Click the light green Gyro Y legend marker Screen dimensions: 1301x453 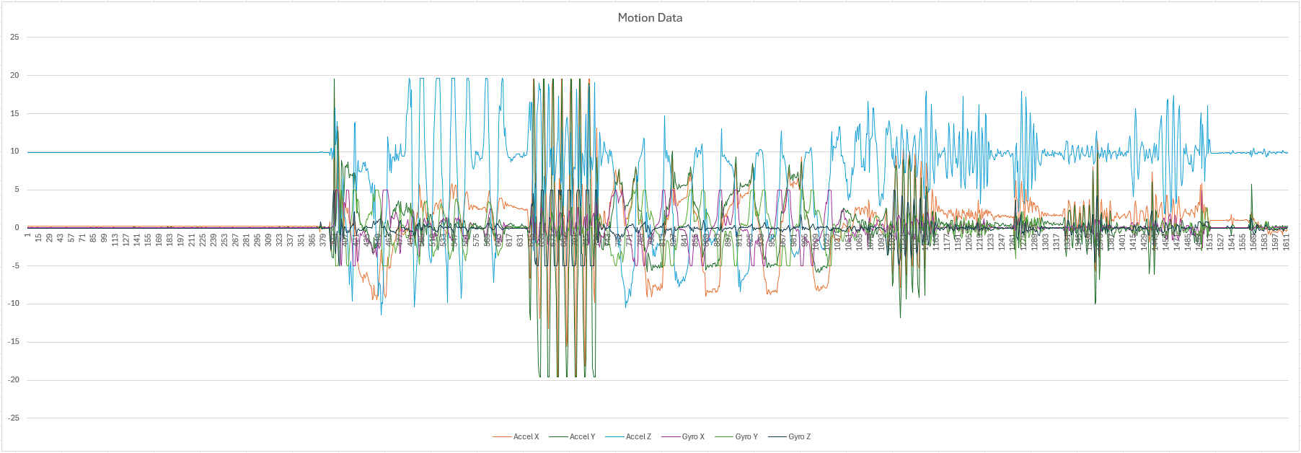(x=724, y=436)
